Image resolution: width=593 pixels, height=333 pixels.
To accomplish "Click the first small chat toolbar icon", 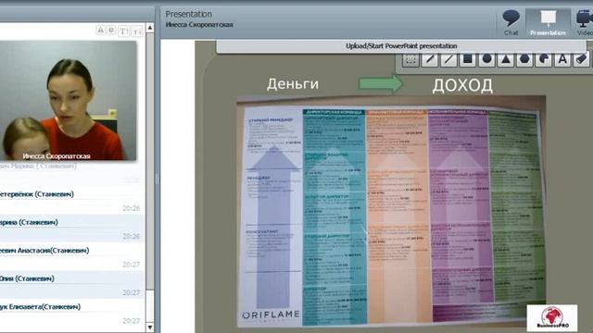I will (x=100, y=30).
